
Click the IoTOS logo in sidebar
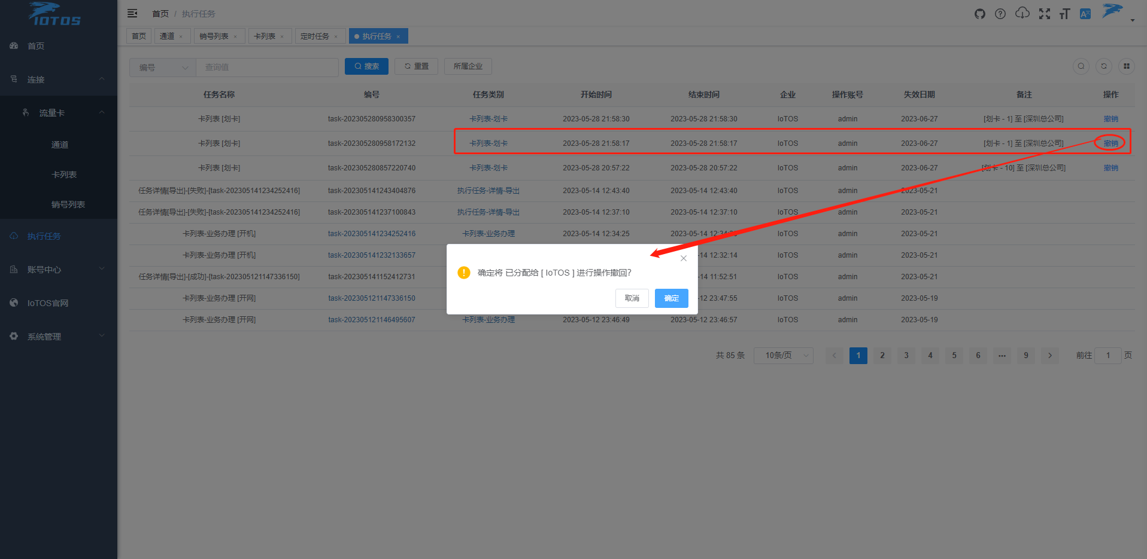click(54, 14)
